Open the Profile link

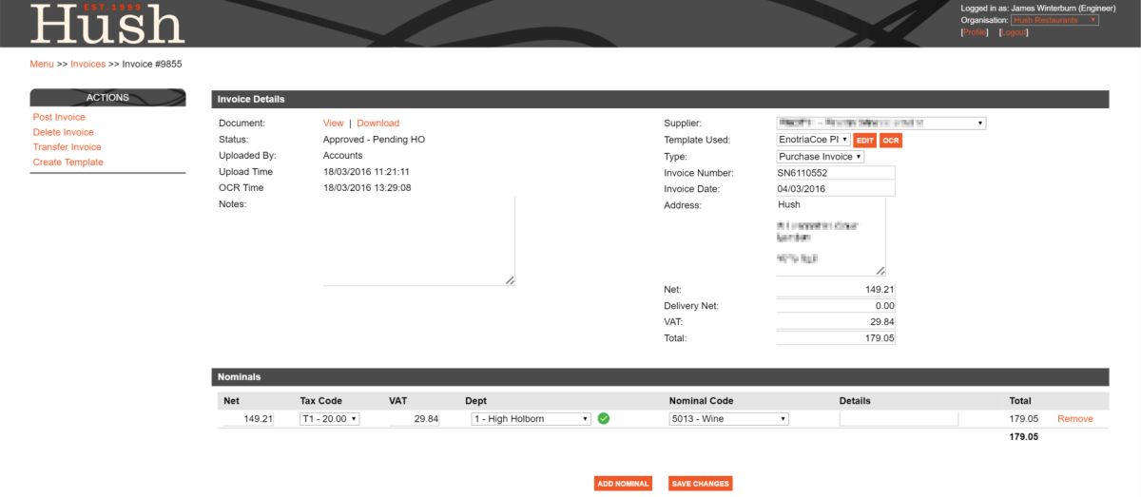pos(975,32)
